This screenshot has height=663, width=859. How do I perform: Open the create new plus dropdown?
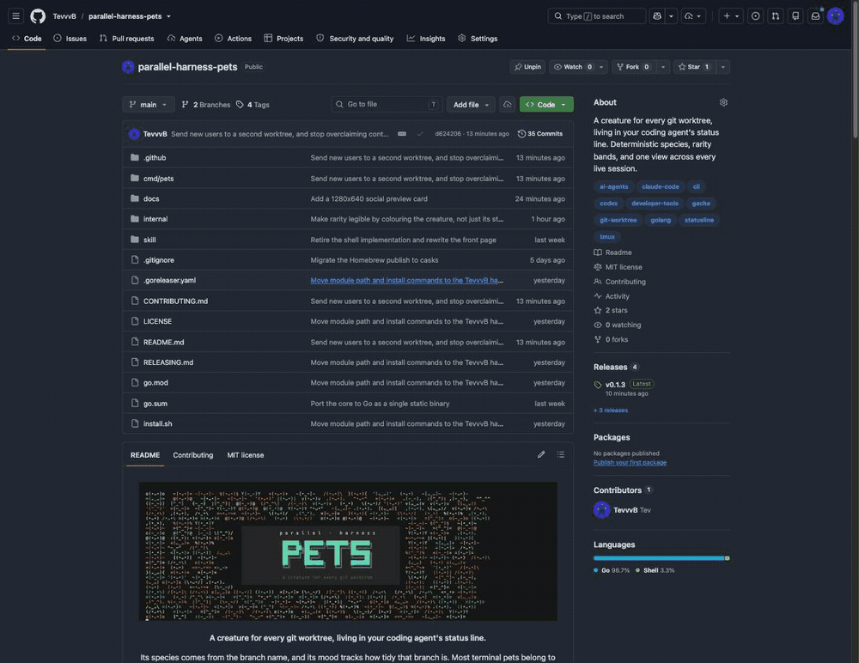tap(731, 16)
